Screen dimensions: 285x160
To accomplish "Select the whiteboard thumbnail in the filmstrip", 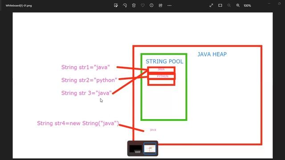I will pos(150,148).
